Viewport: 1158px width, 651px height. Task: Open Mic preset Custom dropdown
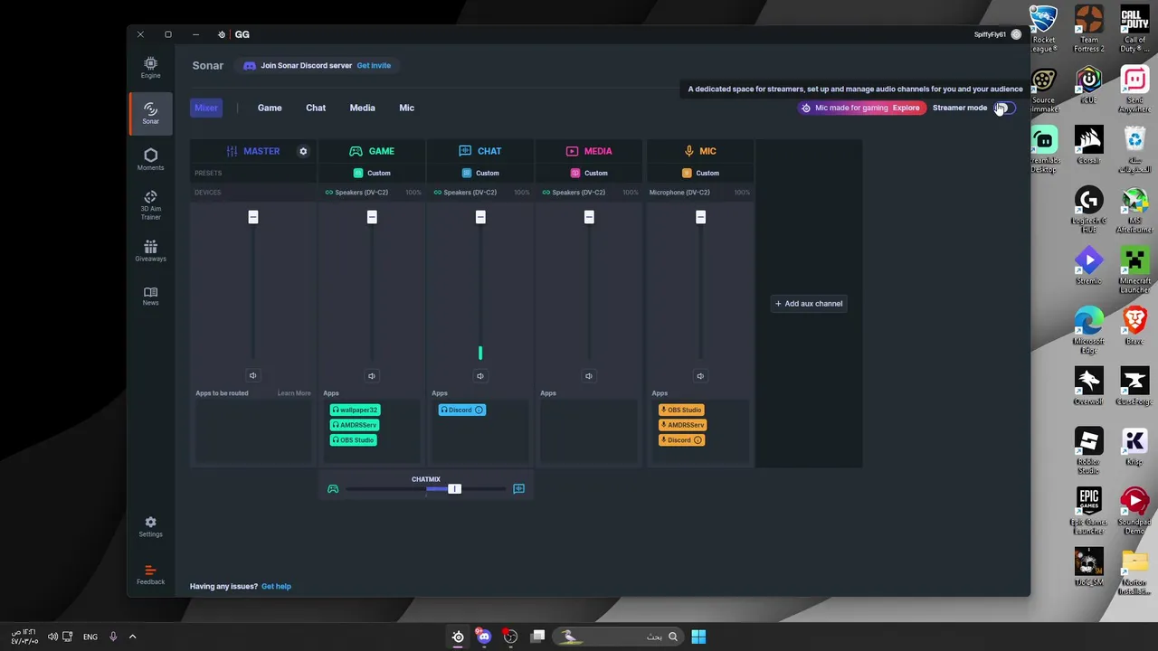[700, 173]
